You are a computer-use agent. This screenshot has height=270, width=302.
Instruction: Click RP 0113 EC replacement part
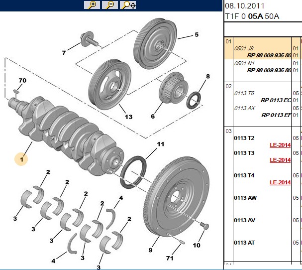point(276,100)
